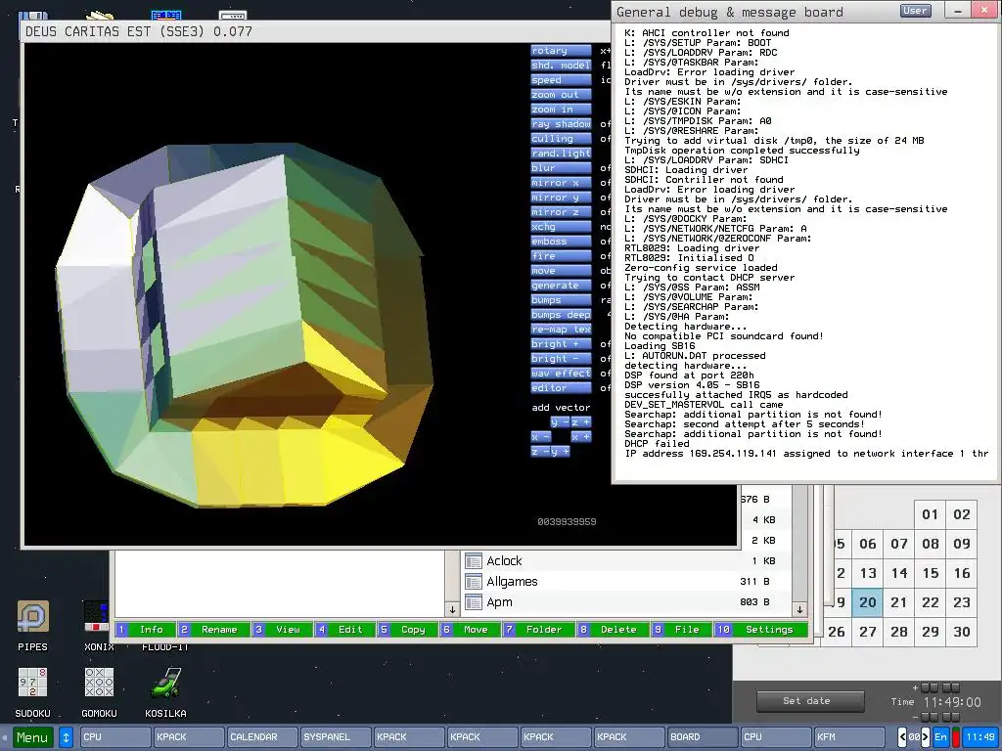The image size is (1002, 751).
Task: Click the taskbar arrows icon next to Menu
Action: [66, 737]
